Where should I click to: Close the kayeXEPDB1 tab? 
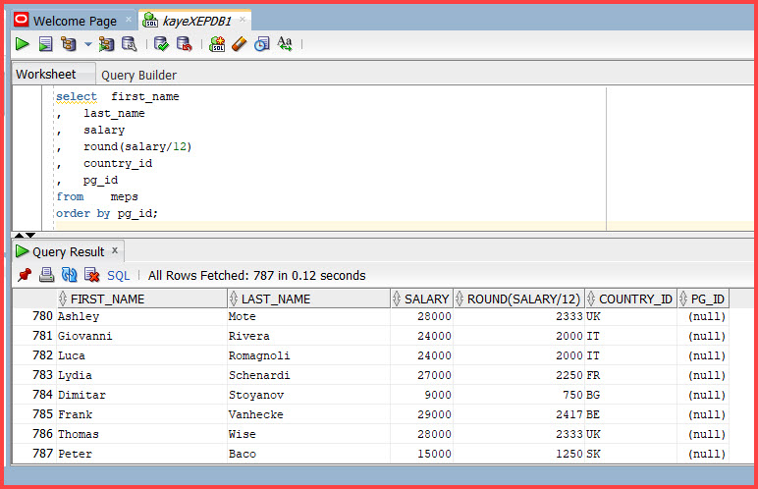(x=243, y=20)
